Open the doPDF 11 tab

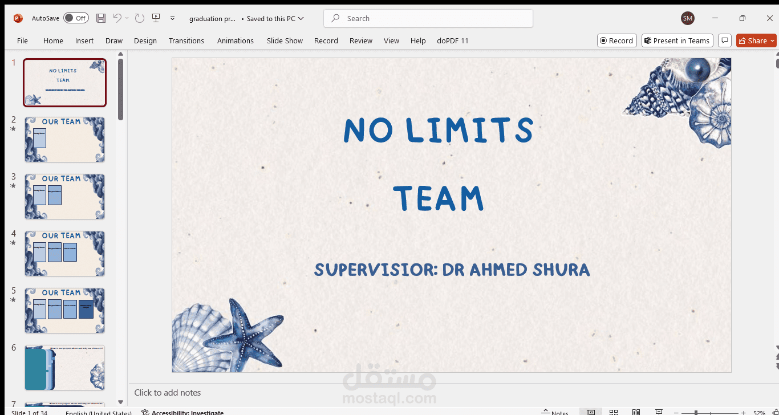tap(453, 40)
